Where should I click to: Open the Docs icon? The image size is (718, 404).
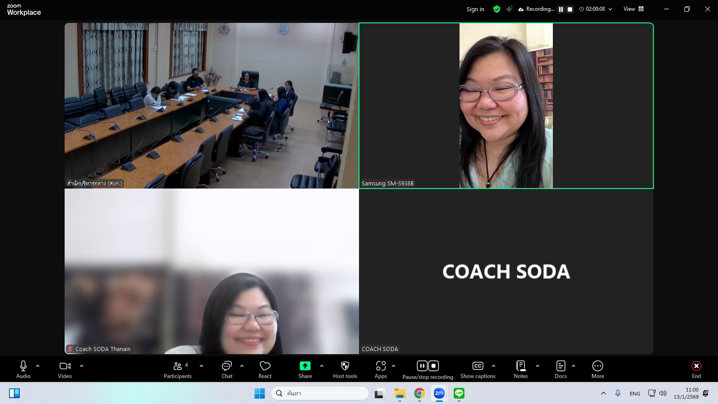pos(560,369)
